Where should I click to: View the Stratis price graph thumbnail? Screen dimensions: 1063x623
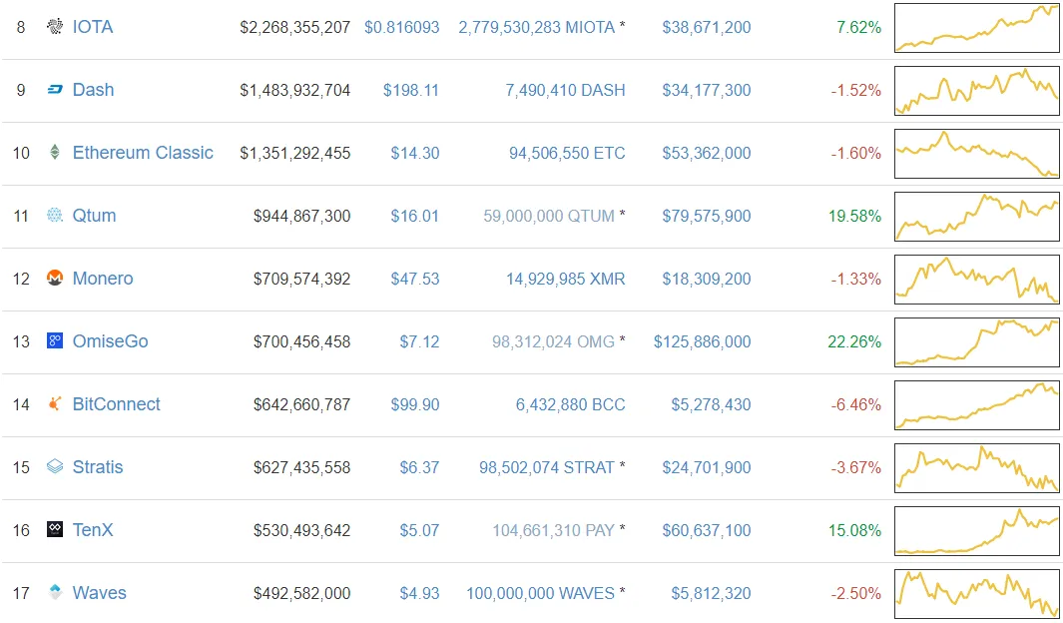tap(977, 468)
